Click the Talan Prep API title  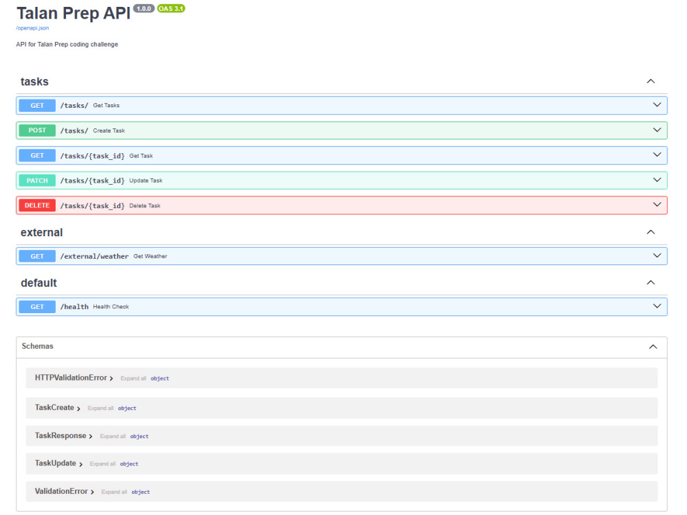(x=74, y=13)
